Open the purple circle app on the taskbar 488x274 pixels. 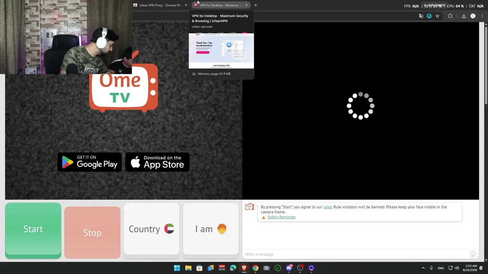[x=311, y=268]
